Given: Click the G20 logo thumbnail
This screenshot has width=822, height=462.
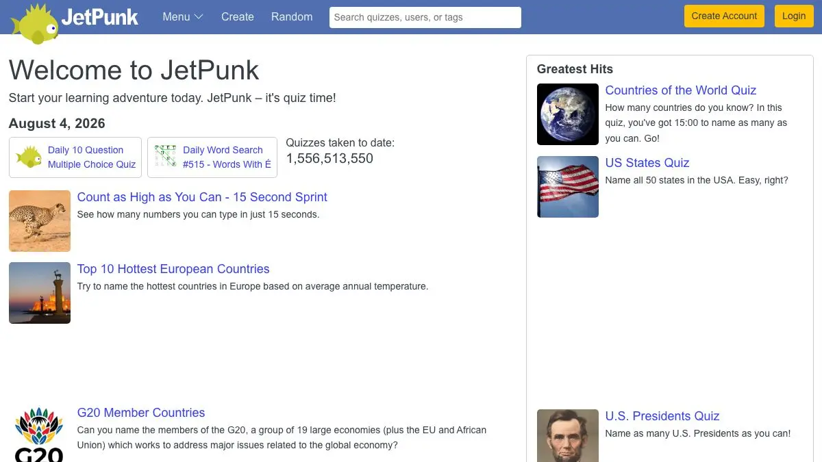Looking at the screenshot, I should pos(40,434).
